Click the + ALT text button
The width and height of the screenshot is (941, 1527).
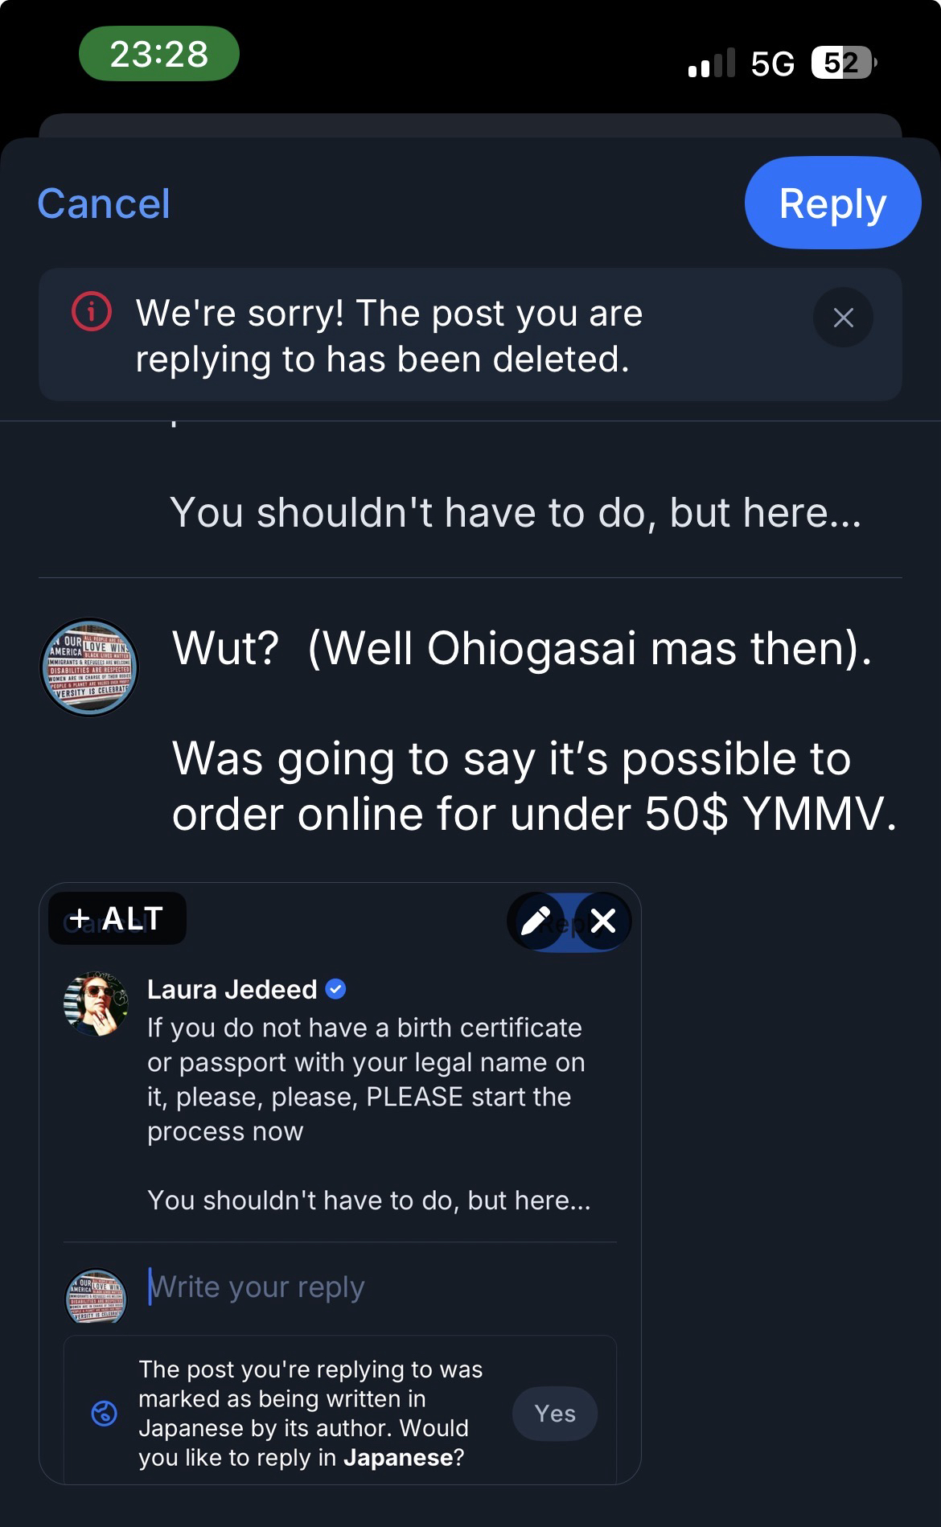coord(117,918)
